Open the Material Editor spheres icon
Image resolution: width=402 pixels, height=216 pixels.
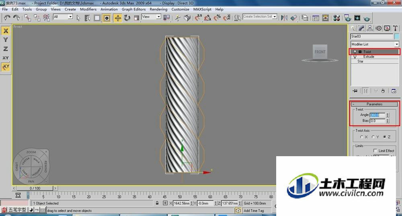coord(336,18)
